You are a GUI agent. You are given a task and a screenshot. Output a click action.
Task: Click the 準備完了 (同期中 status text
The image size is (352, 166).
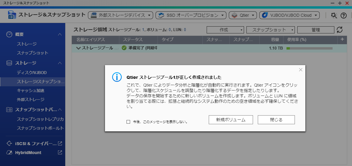point(143,48)
